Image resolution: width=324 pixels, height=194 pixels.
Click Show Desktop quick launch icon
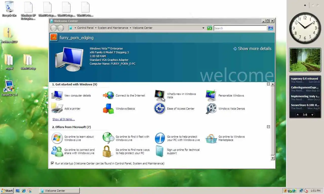[x=18, y=191]
